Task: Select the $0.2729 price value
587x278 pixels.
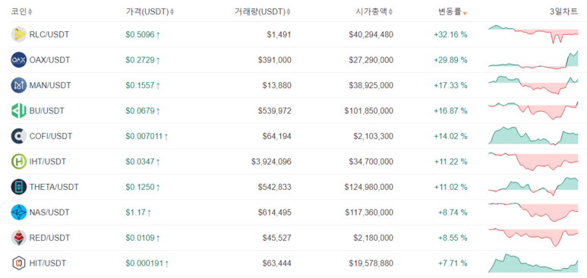Action: coord(140,60)
